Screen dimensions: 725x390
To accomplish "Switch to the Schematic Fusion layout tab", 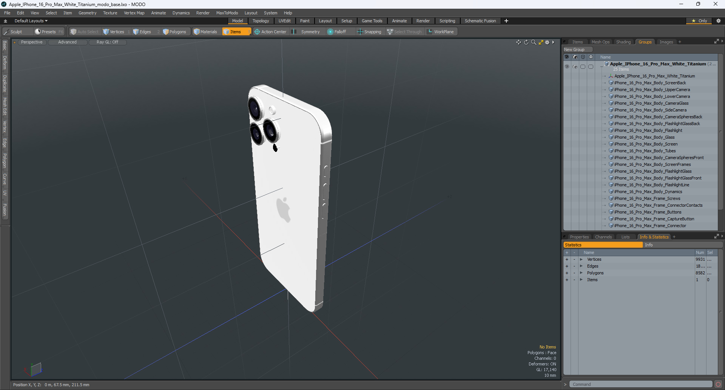I will click(480, 21).
